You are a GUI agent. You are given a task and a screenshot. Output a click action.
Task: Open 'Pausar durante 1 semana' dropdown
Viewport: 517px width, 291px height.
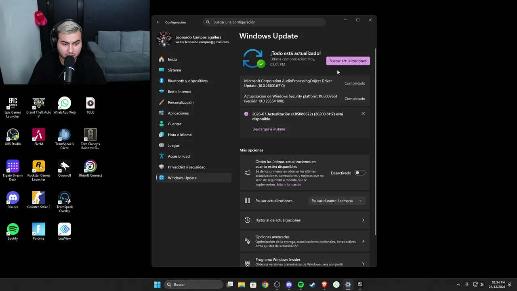[x=337, y=201]
